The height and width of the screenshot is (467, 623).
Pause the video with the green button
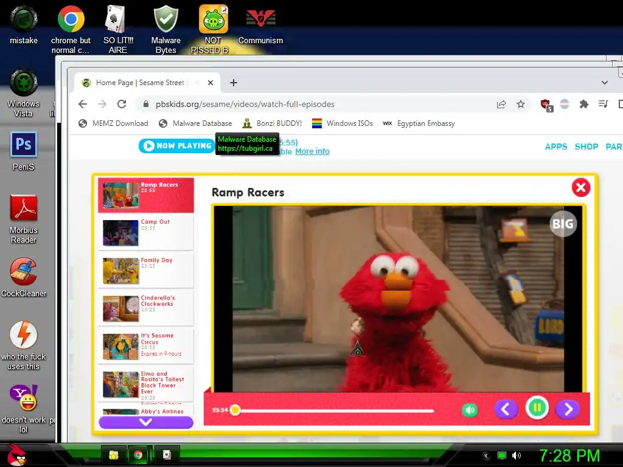pos(537,408)
